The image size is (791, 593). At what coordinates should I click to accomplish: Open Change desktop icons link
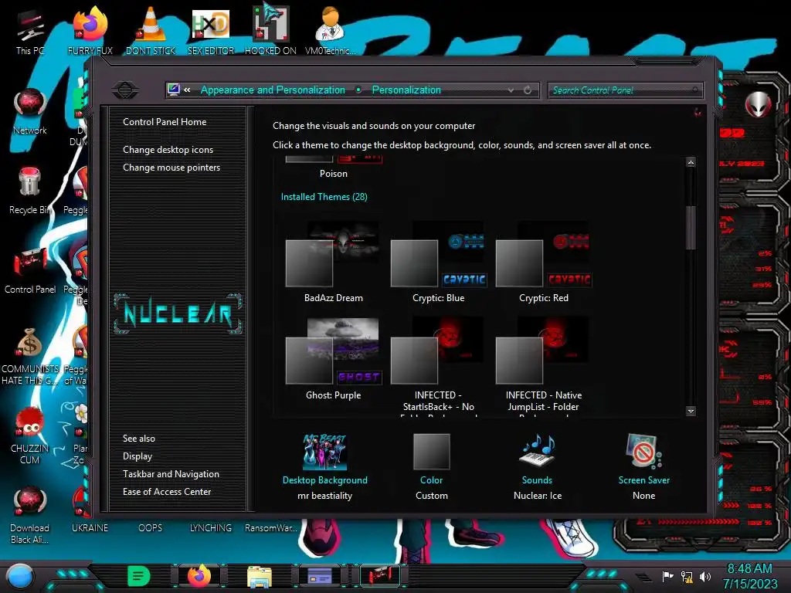click(168, 150)
